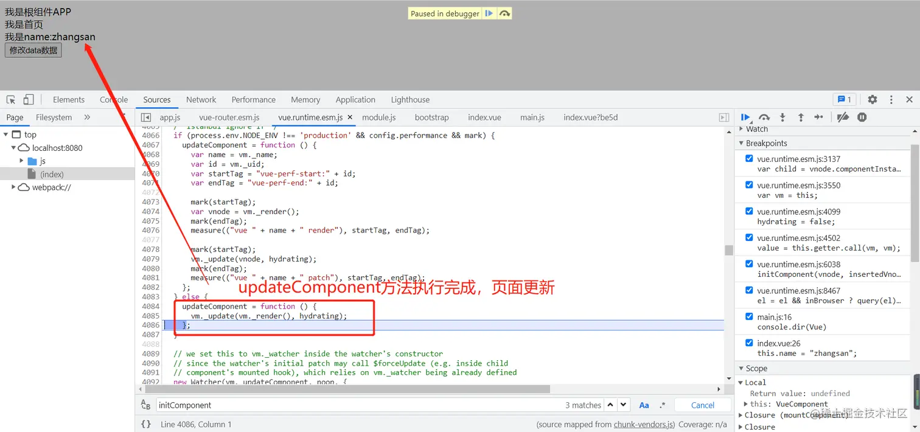Open the app.js file tab
The height and width of the screenshot is (432, 920).
[170, 117]
